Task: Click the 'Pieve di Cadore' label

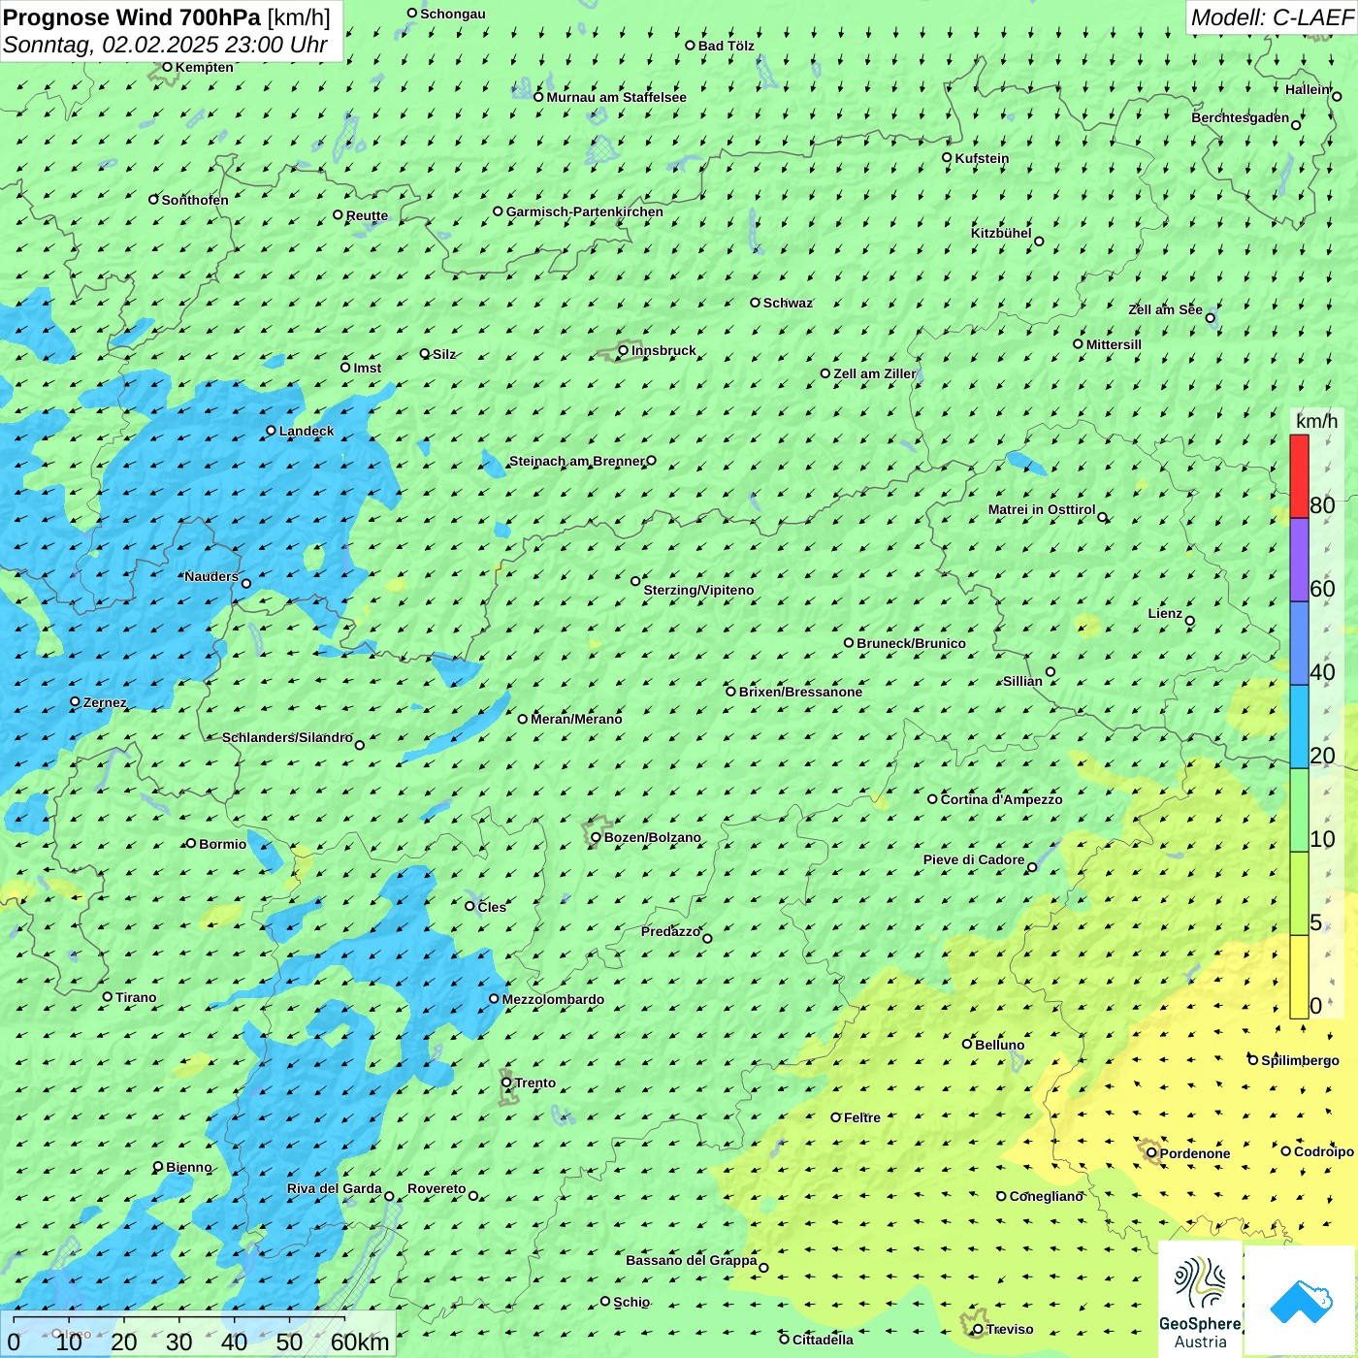Action: click(x=974, y=859)
